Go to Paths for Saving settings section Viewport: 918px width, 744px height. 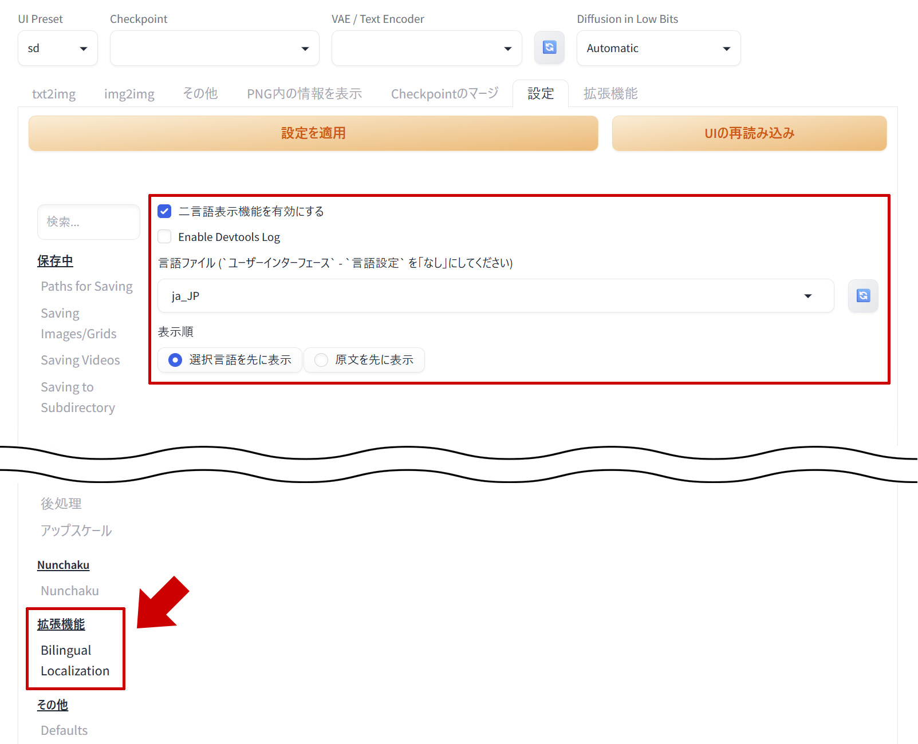click(86, 286)
